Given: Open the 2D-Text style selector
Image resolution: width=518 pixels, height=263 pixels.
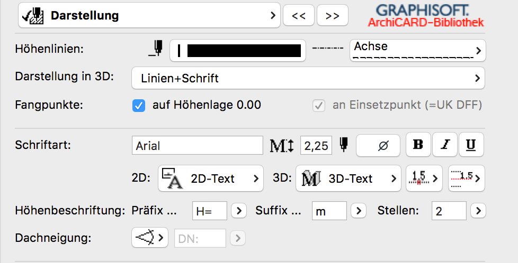Looking at the screenshot, I should (x=210, y=179).
